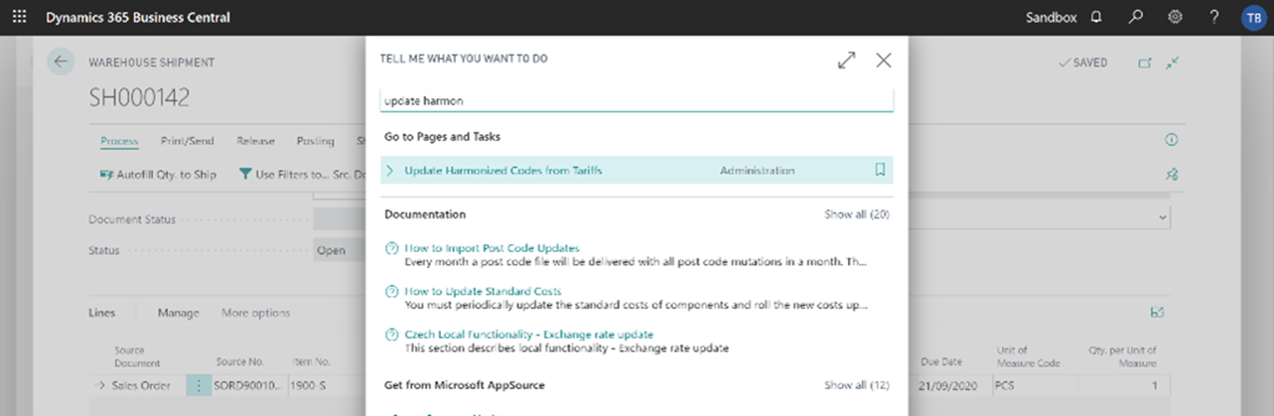Open the settings gear icon

pos(1176,17)
